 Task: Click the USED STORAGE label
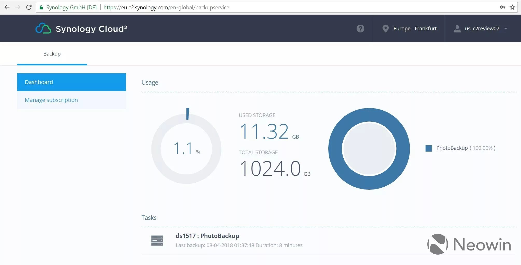[x=257, y=115]
